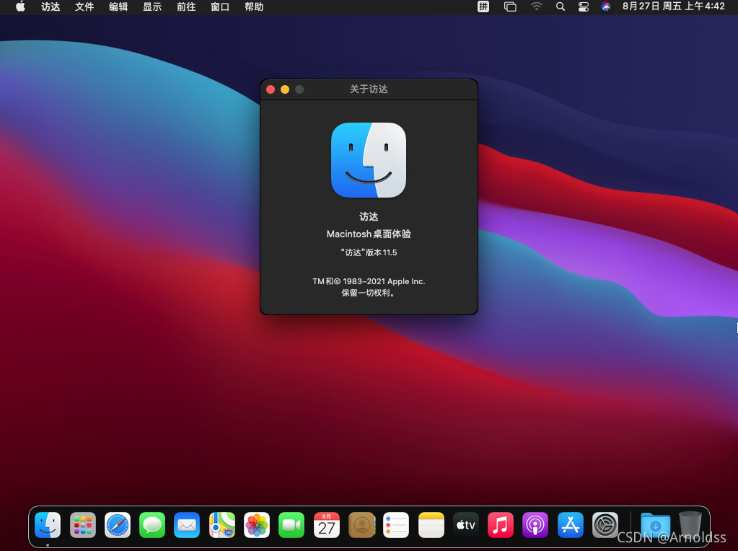
Task: Open Calendar showing 27 in Dock
Action: pyautogui.click(x=326, y=524)
